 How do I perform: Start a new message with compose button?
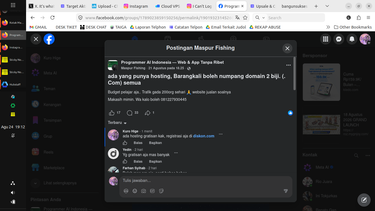[364, 200]
